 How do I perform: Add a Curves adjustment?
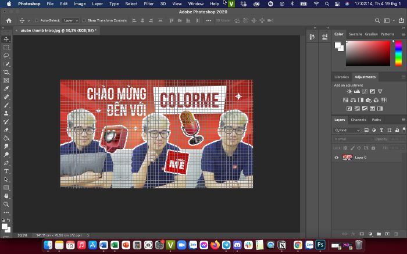tap(365, 91)
